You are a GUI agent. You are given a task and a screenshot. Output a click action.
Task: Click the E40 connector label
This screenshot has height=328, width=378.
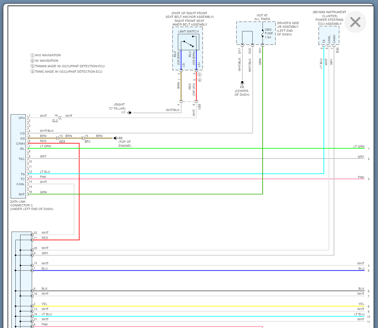pos(337,49)
